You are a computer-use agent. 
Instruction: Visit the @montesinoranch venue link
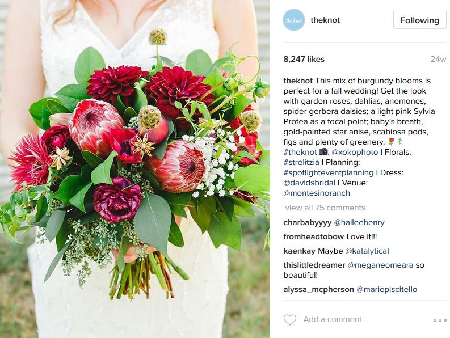click(317, 193)
